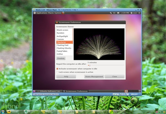Click the vmware logo in the status bar
This screenshot has height=114, width=166.
pos(134,94)
